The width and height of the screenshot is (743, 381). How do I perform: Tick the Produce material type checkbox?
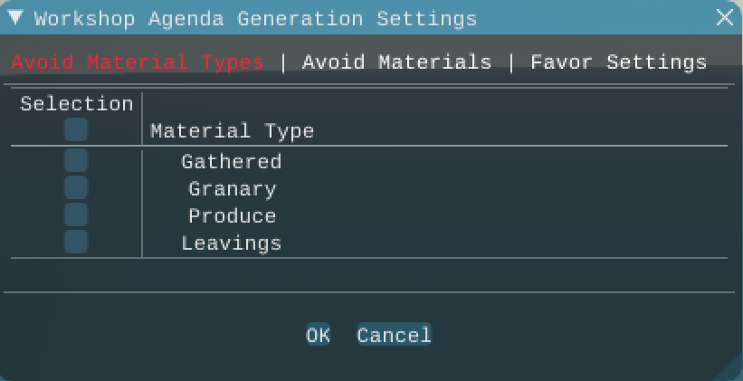point(76,215)
